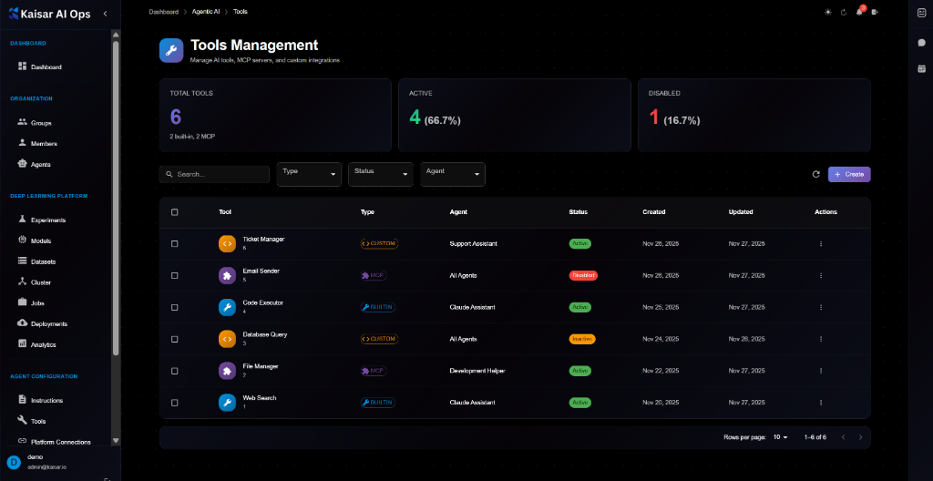
Task: Click the Tools Management wrench header icon
Action: pyautogui.click(x=171, y=50)
